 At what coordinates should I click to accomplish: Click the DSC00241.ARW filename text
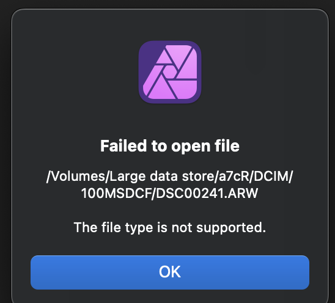(x=207, y=193)
